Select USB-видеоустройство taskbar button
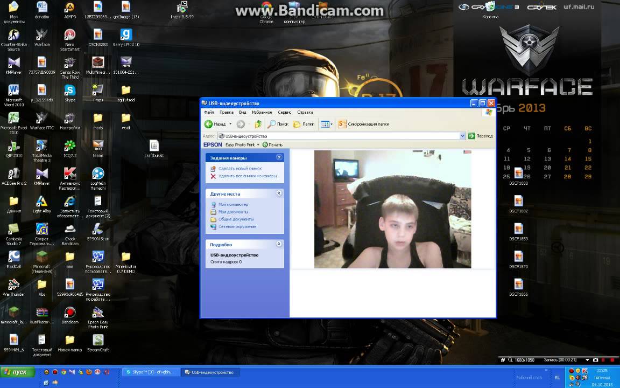Viewport: 620px width, 388px height. pyautogui.click(x=209, y=372)
